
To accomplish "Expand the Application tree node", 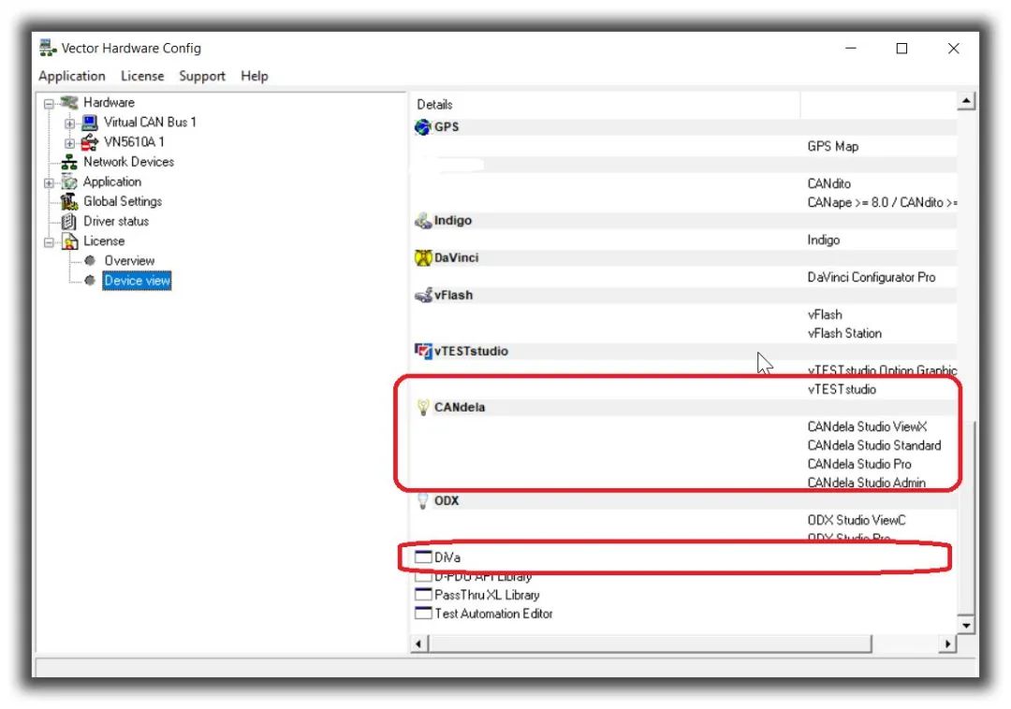I will pos(49,183).
